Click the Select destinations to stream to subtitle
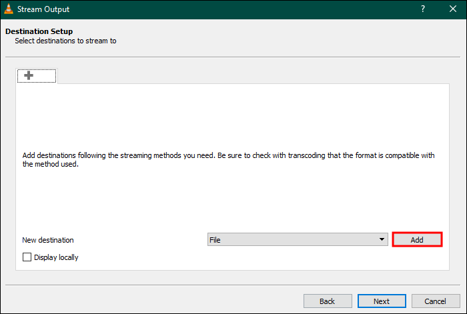 pos(66,41)
